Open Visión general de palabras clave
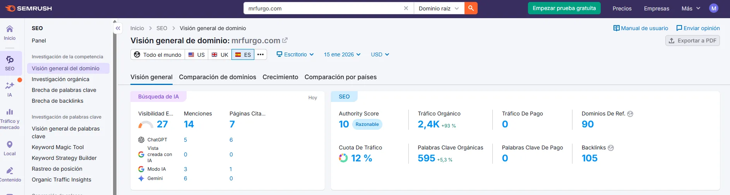 click(x=68, y=132)
